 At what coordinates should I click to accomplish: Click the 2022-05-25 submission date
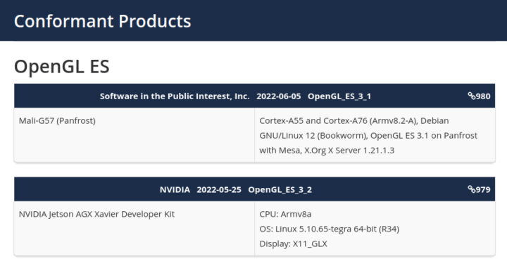[219, 189]
